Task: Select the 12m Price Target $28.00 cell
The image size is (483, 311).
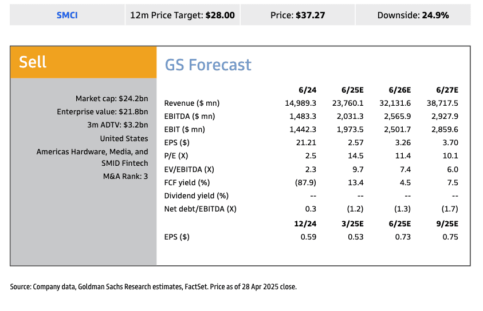Action: pyautogui.click(x=183, y=15)
